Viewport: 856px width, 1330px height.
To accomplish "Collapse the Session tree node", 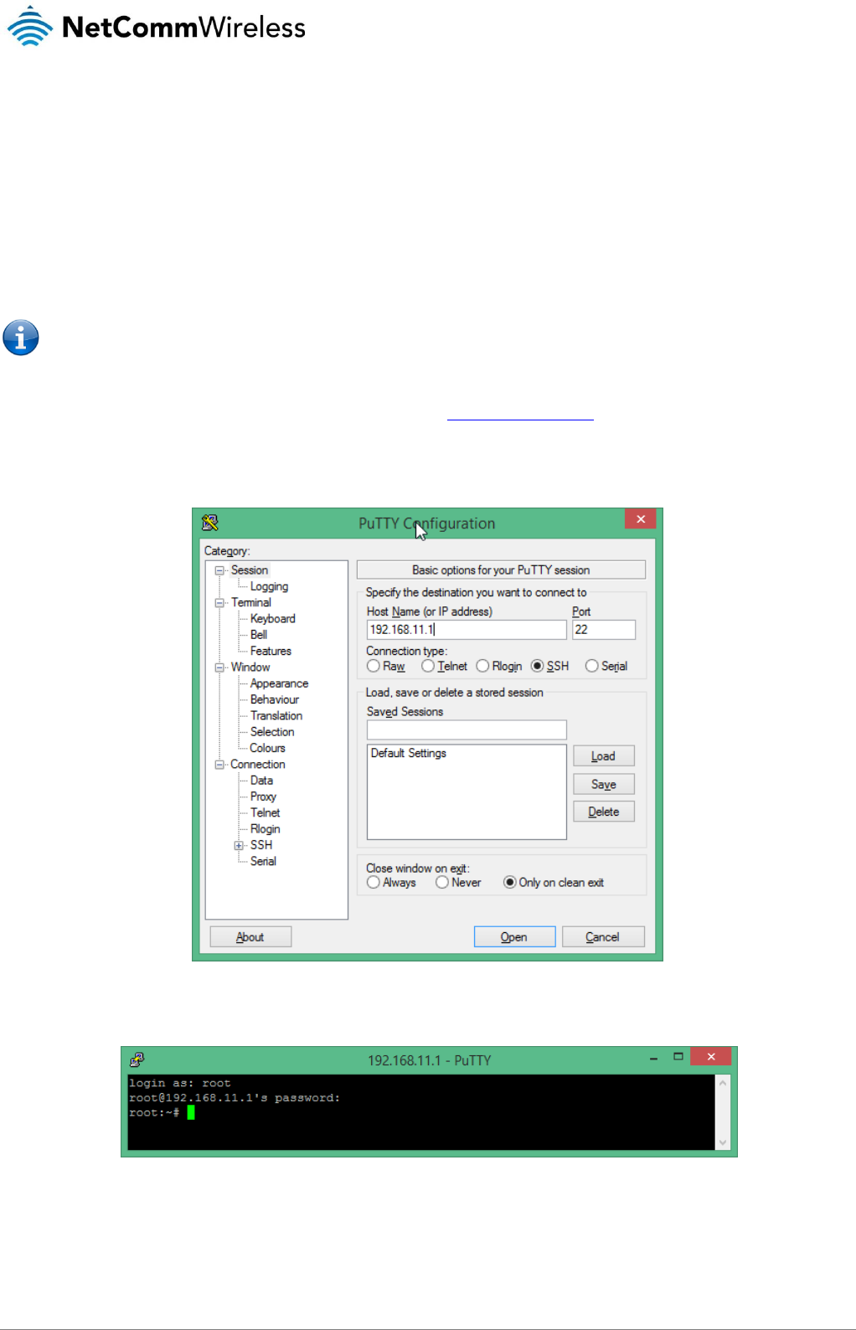I will (x=219, y=570).
